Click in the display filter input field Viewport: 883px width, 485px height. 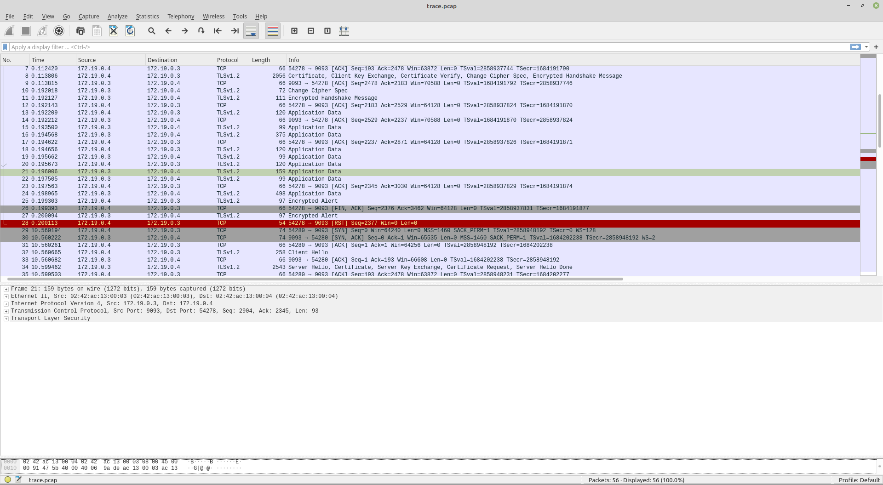[x=414, y=47]
